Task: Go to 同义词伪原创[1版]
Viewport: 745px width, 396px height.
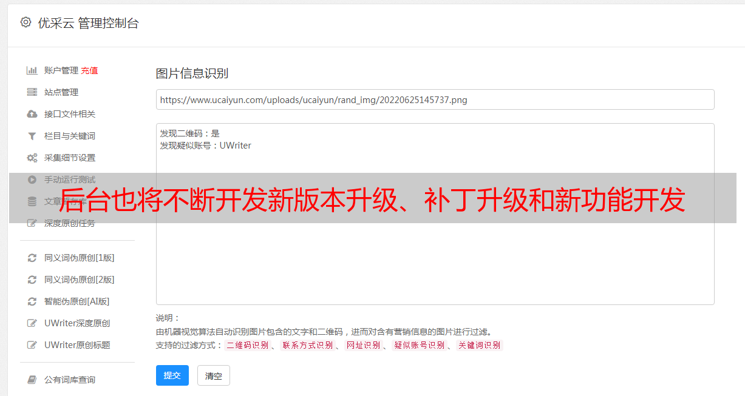Action: point(80,258)
